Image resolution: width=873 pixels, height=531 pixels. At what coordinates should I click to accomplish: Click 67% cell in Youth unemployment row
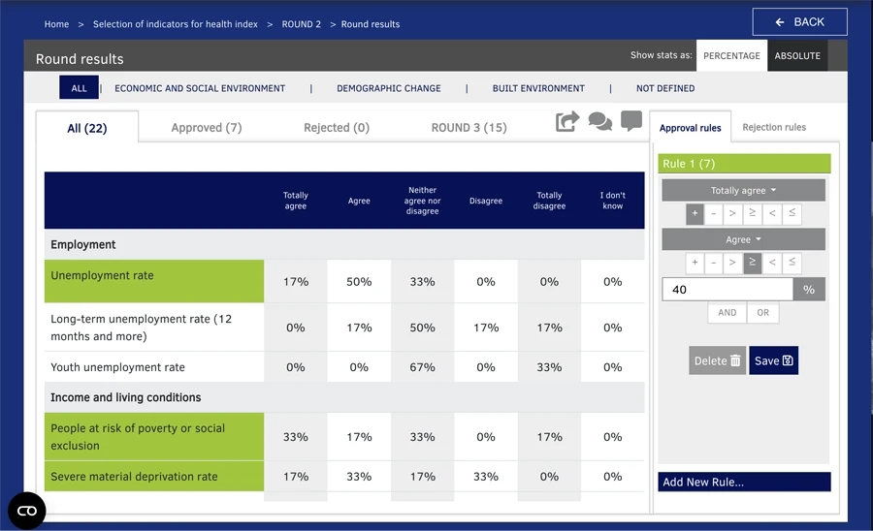[423, 367]
